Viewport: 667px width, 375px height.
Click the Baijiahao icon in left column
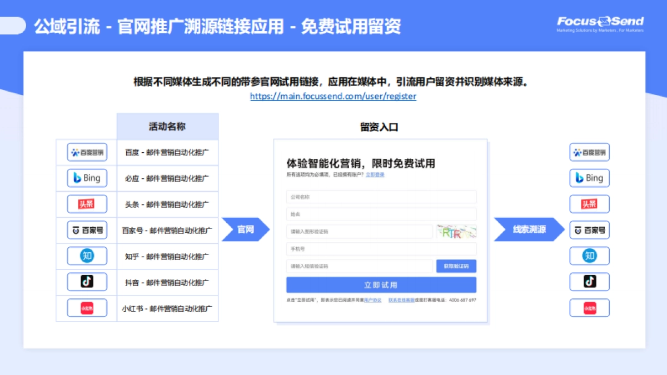coord(87,229)
